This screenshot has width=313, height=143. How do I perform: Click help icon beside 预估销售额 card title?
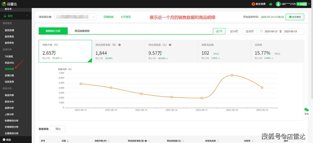pos(170,45)
